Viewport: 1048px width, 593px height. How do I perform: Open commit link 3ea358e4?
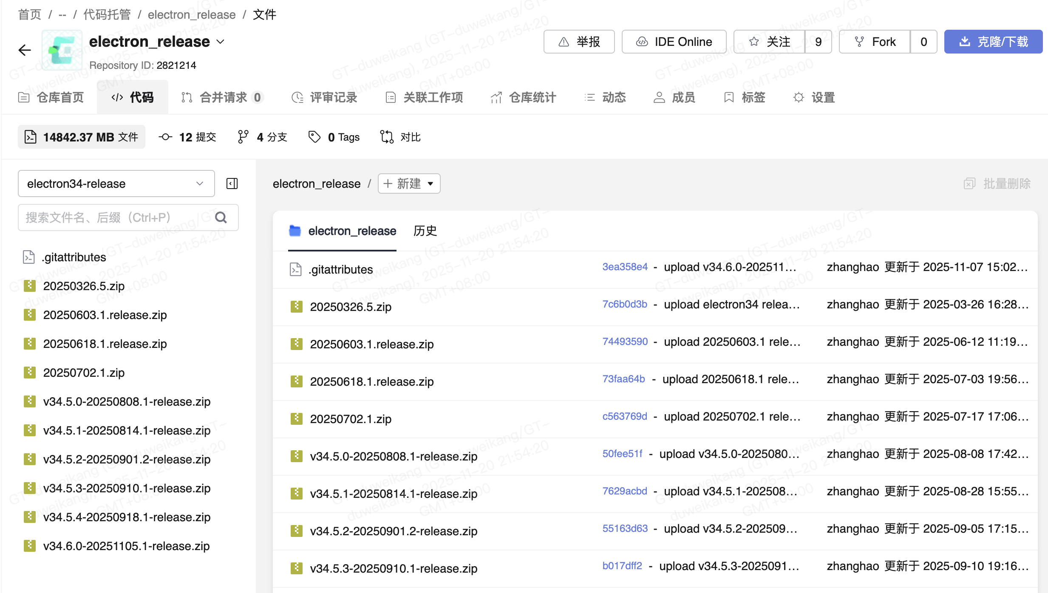click(x=625, y=267)
